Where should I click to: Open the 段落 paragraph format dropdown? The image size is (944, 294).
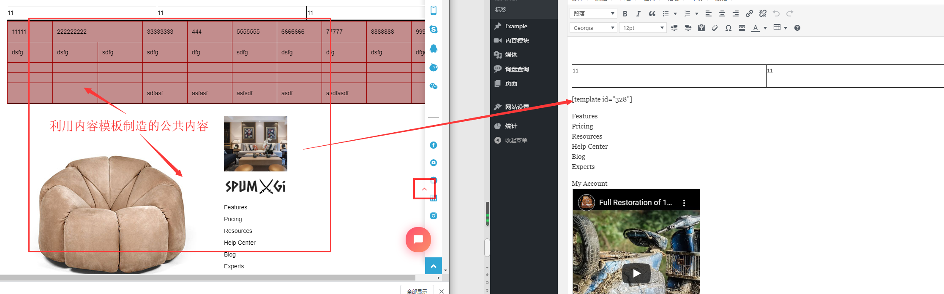point(594,13)
